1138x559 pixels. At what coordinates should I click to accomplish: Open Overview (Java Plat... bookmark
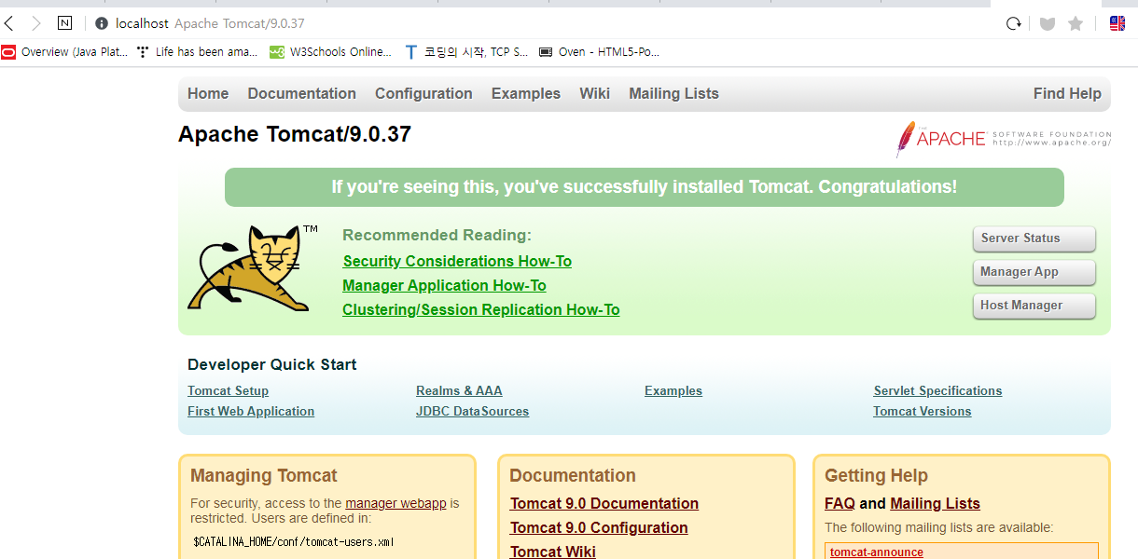point(65,52)
